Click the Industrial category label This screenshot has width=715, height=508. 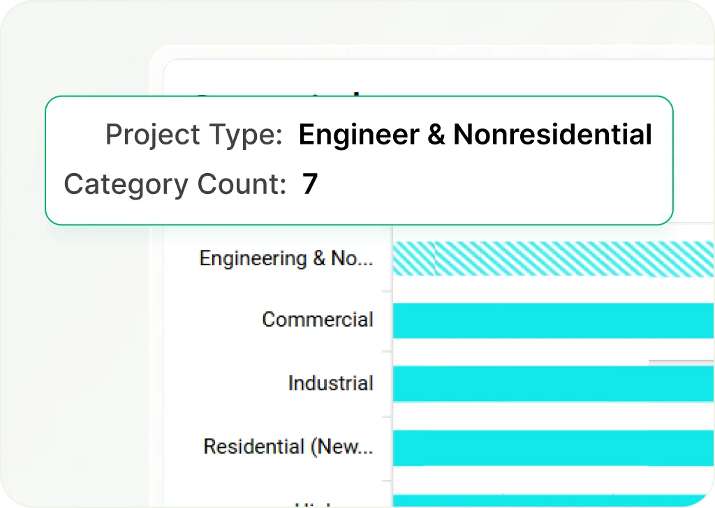tap(330, 384)
